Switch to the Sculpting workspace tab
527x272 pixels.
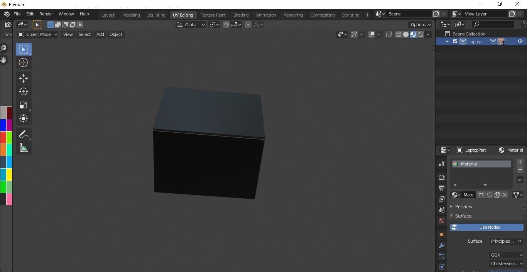(x=156, y=15)
